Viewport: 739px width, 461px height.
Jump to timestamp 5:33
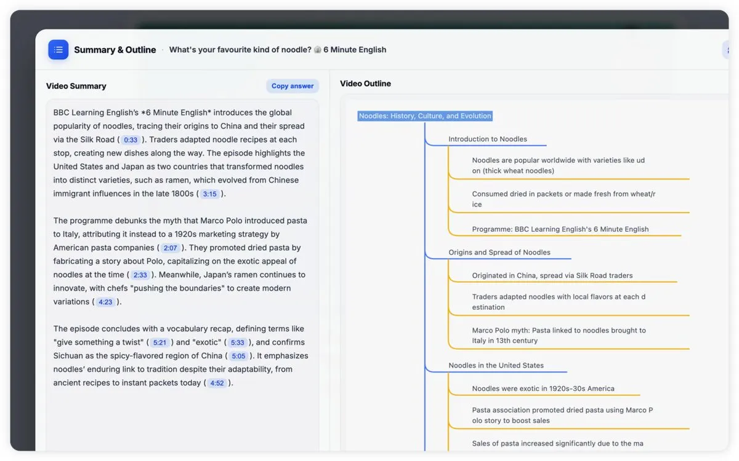(x=238, y=343)
